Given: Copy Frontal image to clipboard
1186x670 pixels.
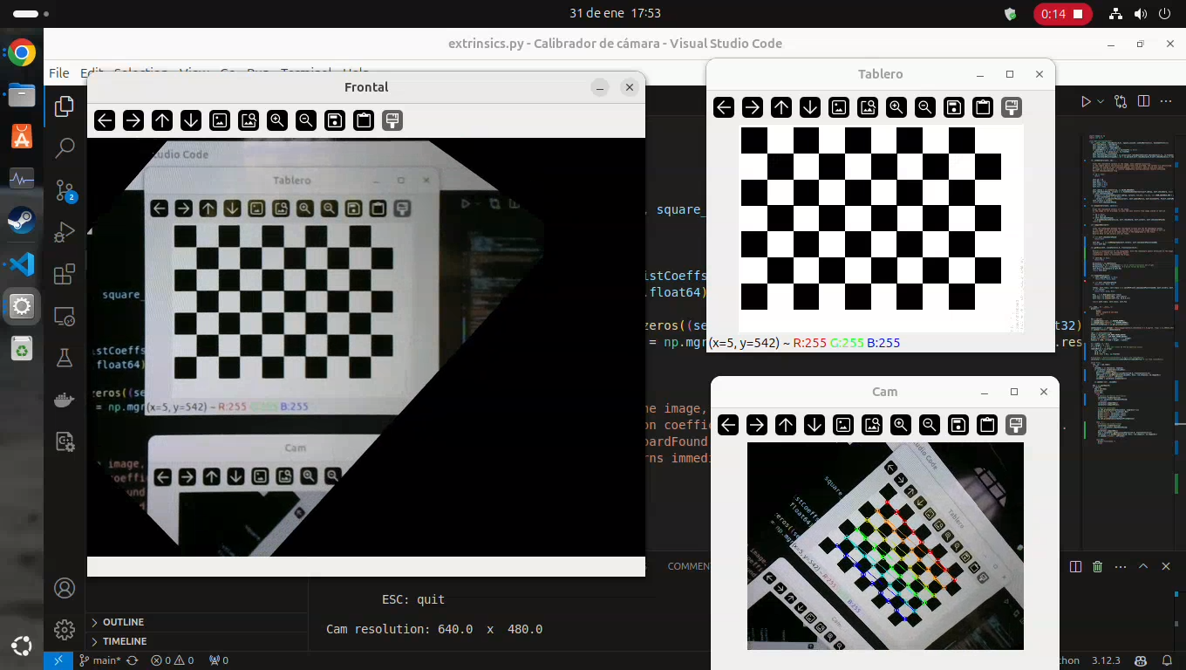Looking at the screenshot, I should pos(364,120).
